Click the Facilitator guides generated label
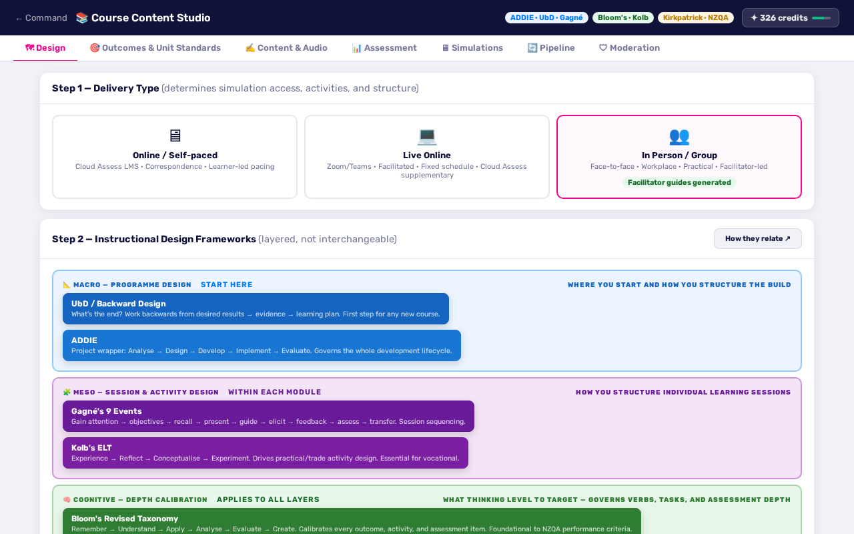The image size is (854, 534). click(679, 183)
